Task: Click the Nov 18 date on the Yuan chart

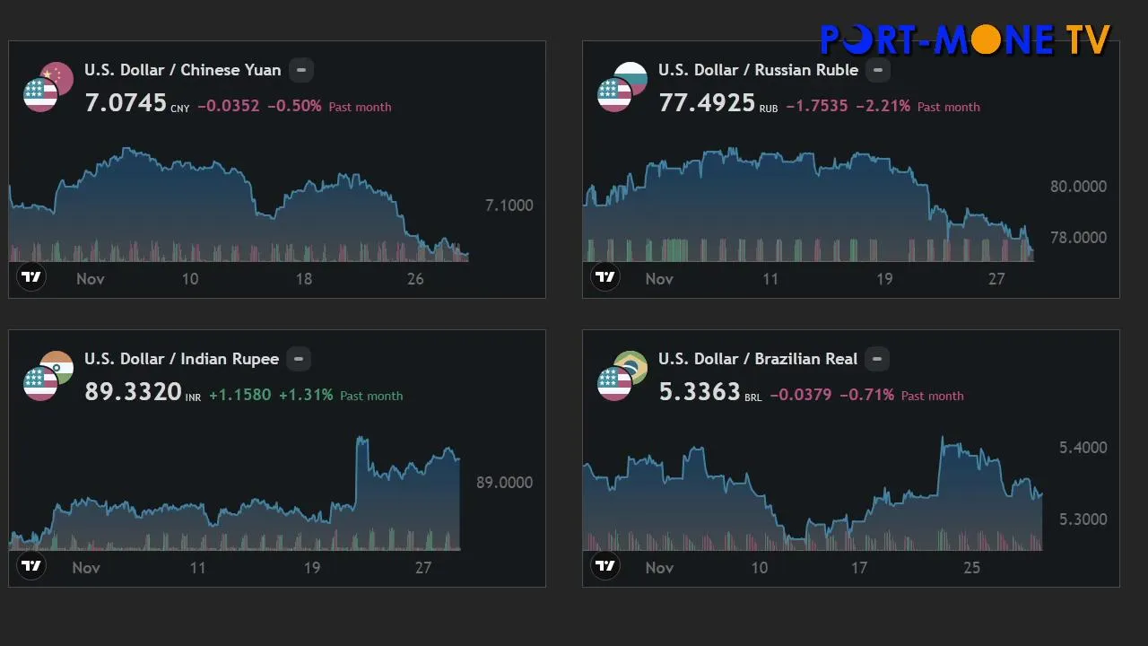Action: pos(304,279)
